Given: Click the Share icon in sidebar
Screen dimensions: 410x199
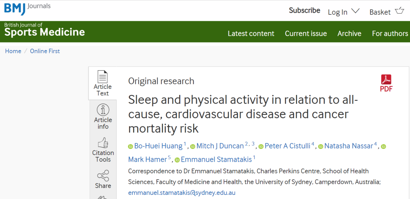Looking at the screenshot, I should coord(103,176).
